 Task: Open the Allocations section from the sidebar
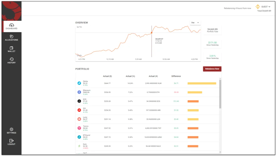[11, 37]
